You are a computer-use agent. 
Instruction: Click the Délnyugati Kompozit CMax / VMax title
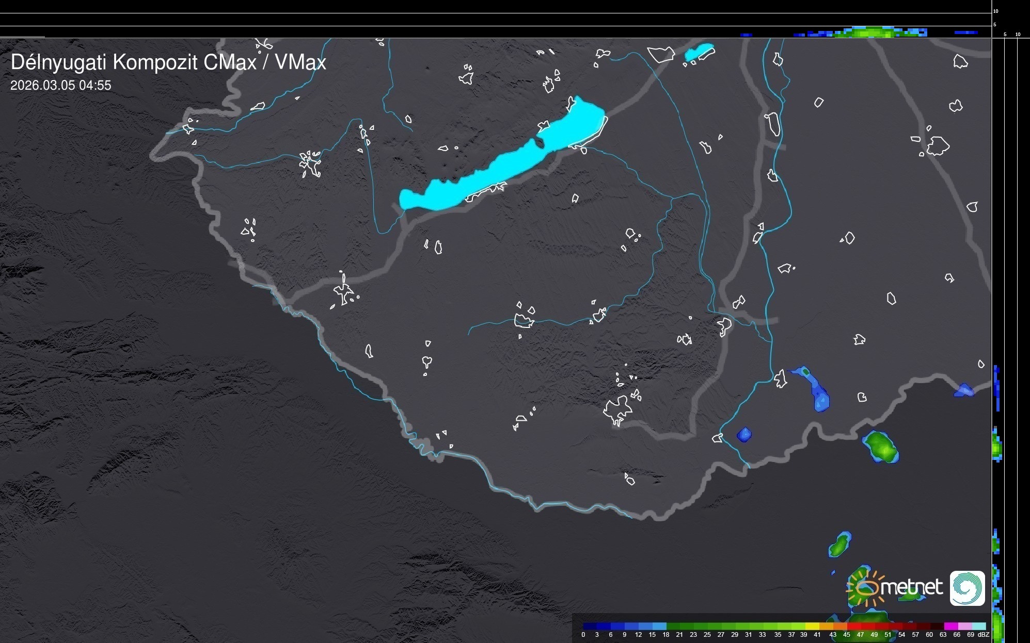tap(168, 62)
